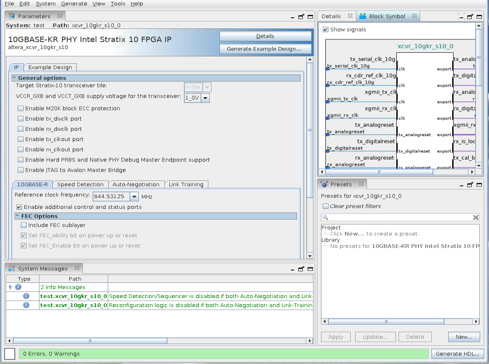Click the Parameters panel icon

click(x=12, y=16)
